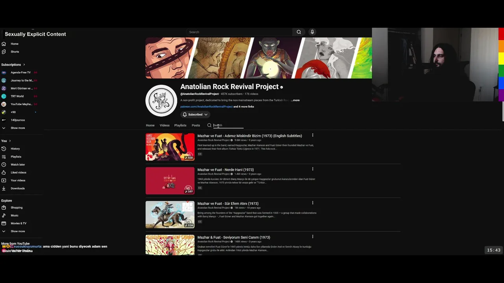Image resolution: width=504 pixels, height=283 pixels.
Task: Expand the You section chevron
Action: point(10,141)
